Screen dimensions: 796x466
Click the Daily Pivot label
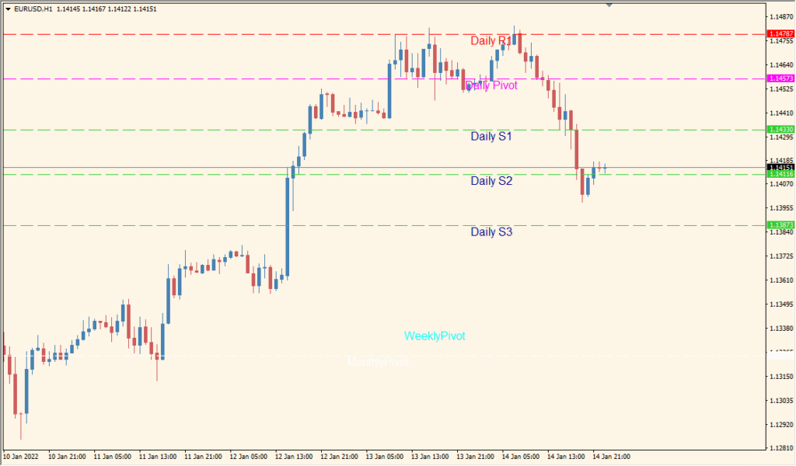pyautogui.click(x=491, y=85)
